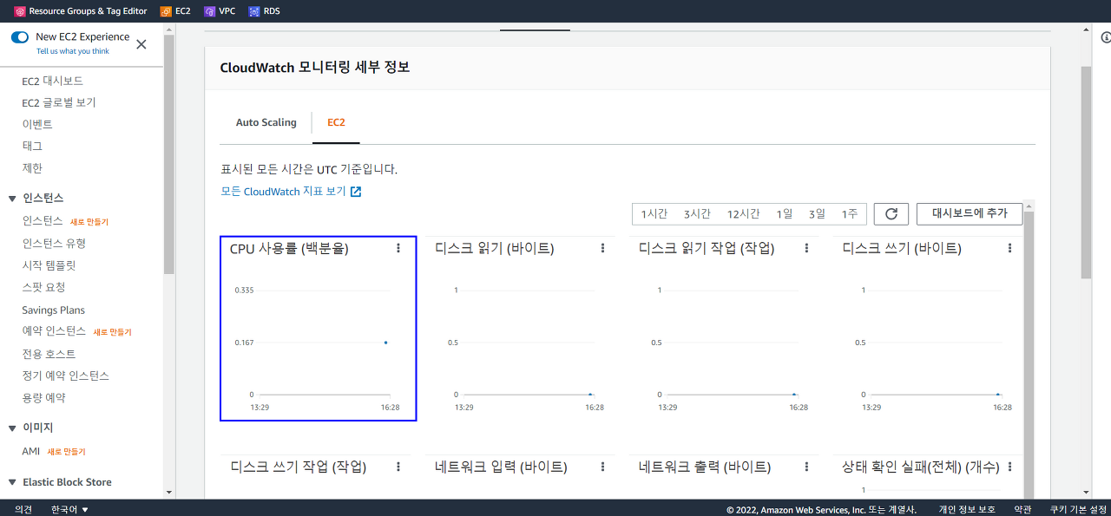Collapse the Elastic Block Store section

click(12, 482)
